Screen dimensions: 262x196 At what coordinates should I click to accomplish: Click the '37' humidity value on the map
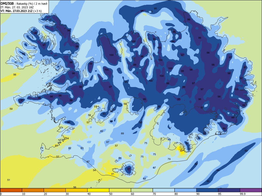point(182,151)
